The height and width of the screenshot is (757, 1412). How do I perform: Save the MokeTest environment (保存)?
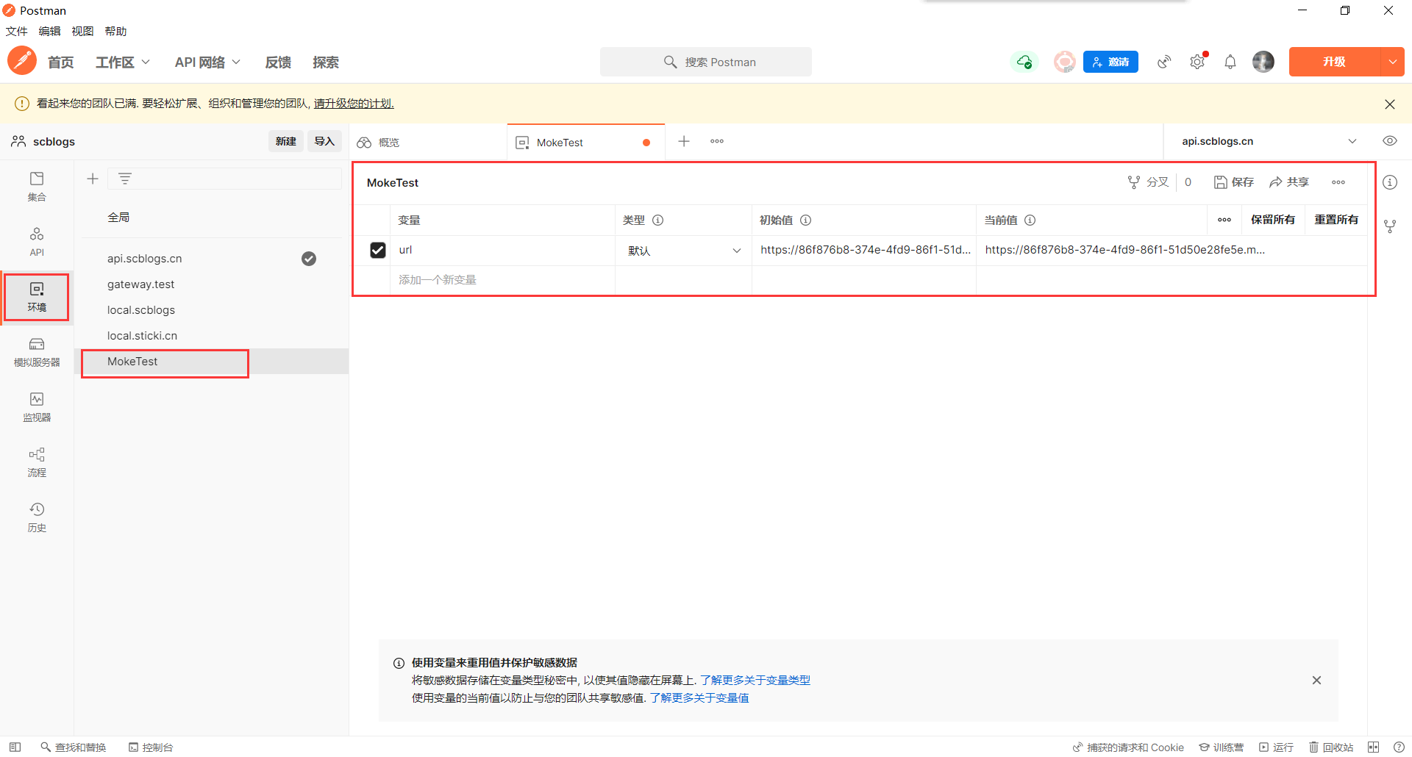tap(1234, 182)
